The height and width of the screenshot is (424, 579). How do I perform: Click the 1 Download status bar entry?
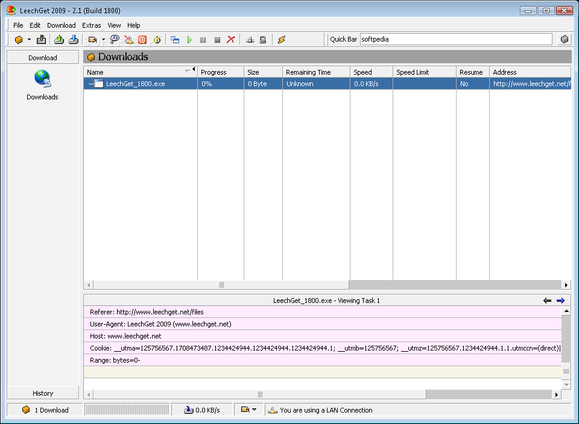tap(45, 410)
